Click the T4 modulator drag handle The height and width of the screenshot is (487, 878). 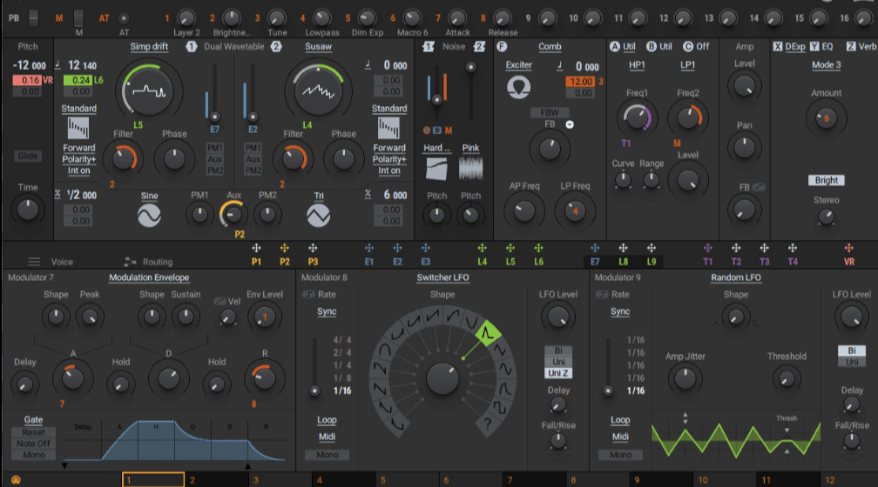click(793, 248)
